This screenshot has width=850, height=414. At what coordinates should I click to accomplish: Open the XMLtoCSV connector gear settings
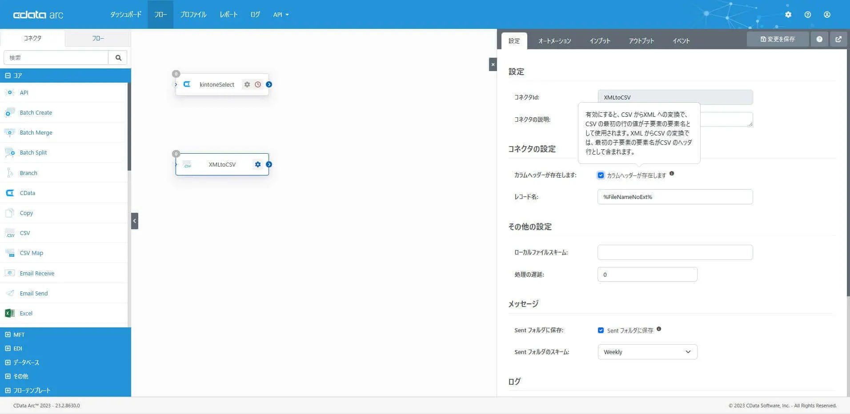click(258, 164)
